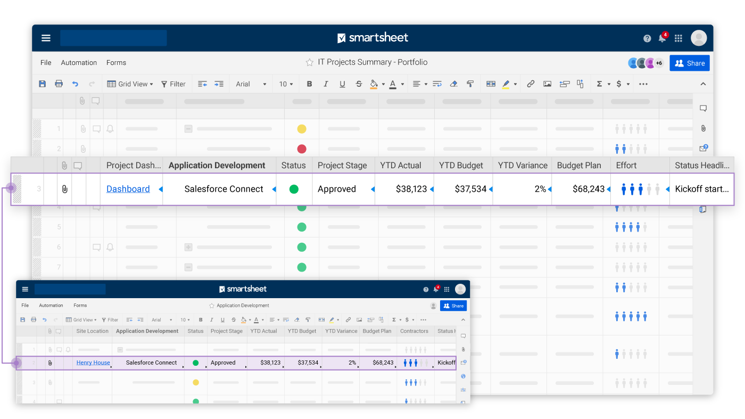Screen dimensions: 745x419
Task: Click Filter in Application Development window toolbar
Action: (110, 320)
